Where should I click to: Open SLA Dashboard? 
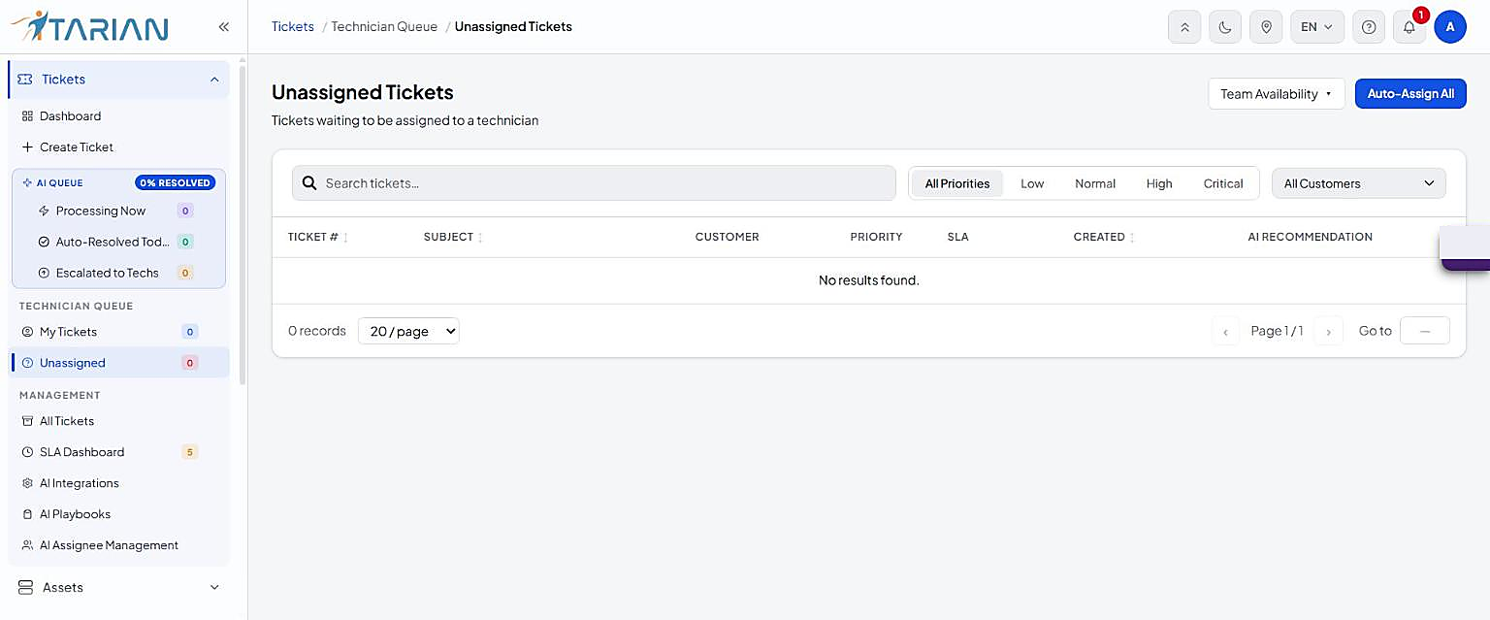[x=81, y=452]
